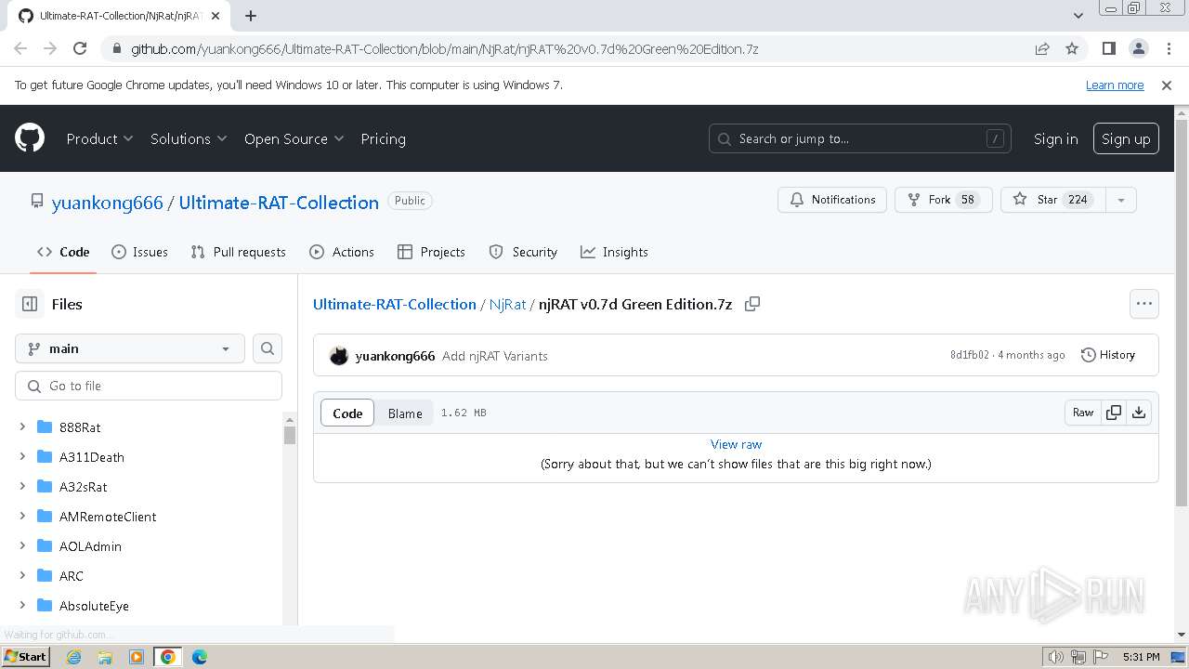Image resolution: width=1189 pixels, height=669 pixels.
Task: Click the Notifications button
Action: 832,200
